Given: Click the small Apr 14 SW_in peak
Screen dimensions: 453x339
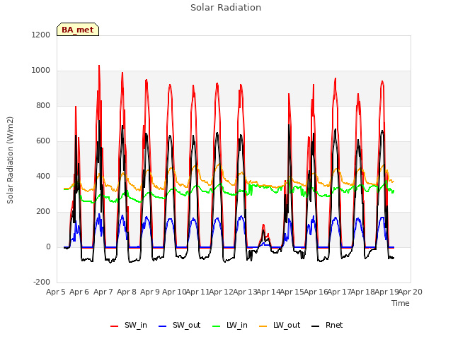Looking at the screenshot, I should [x=263, y=225].
